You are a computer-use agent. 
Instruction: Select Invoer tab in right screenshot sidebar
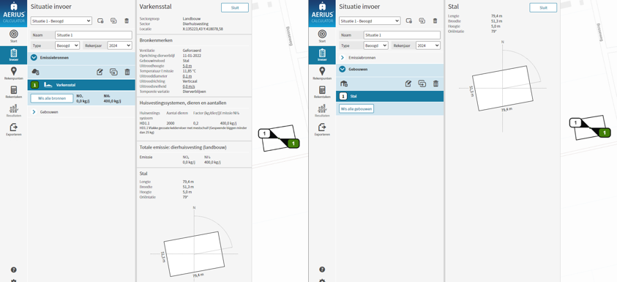coord(322,55)
